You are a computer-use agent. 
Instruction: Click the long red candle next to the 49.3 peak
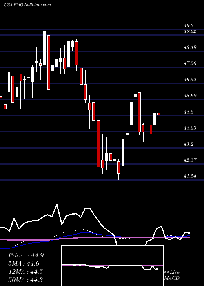pyautogui.click(x=49, y=63)
